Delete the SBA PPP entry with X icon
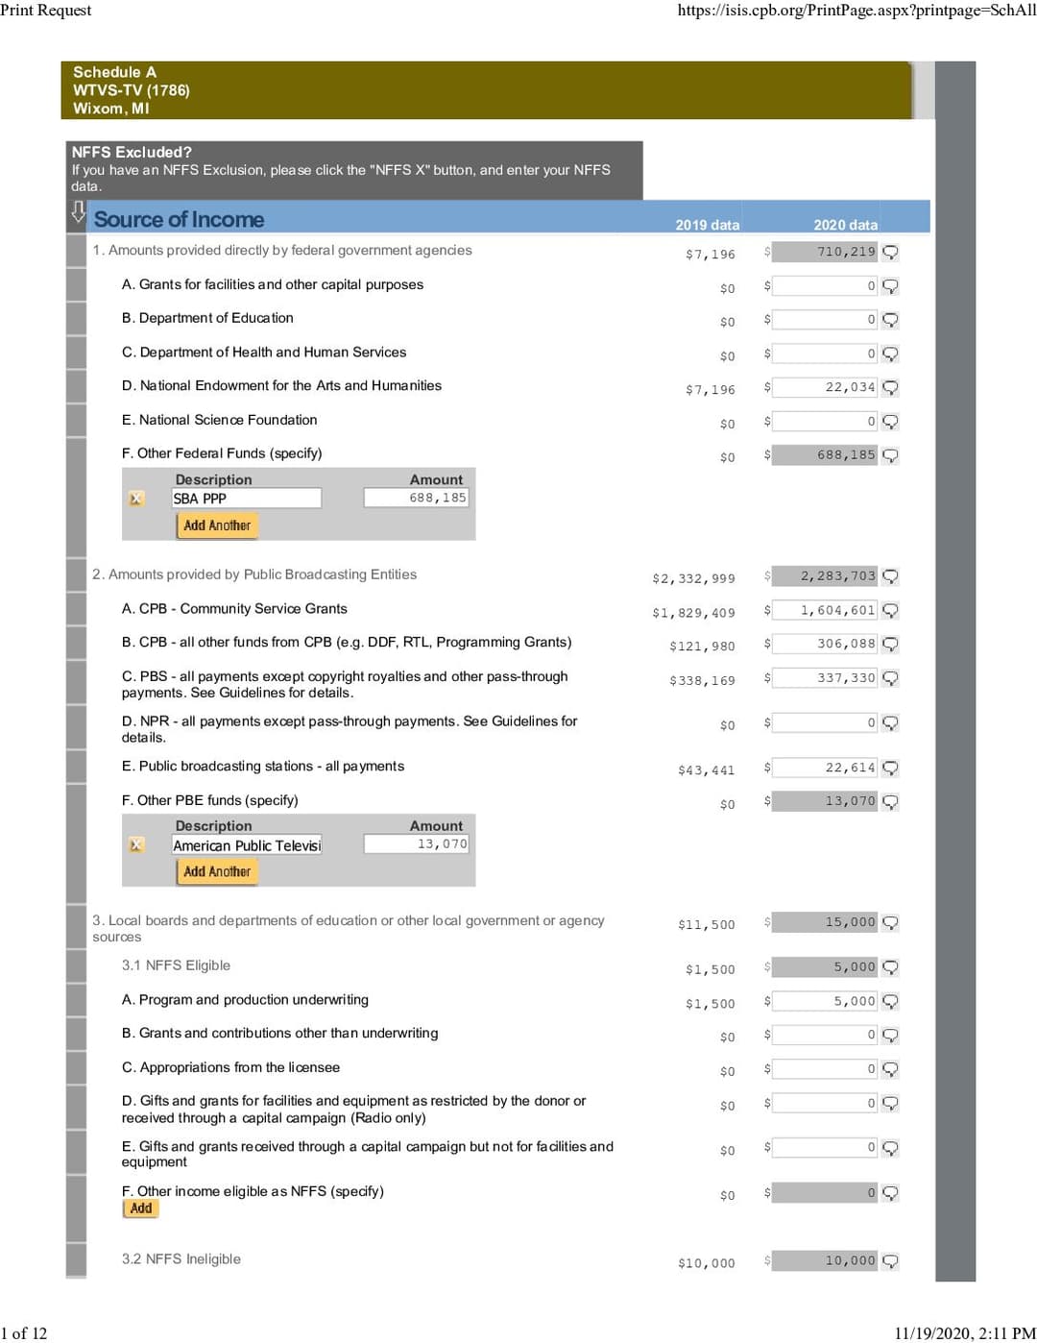 pos(136,499)
